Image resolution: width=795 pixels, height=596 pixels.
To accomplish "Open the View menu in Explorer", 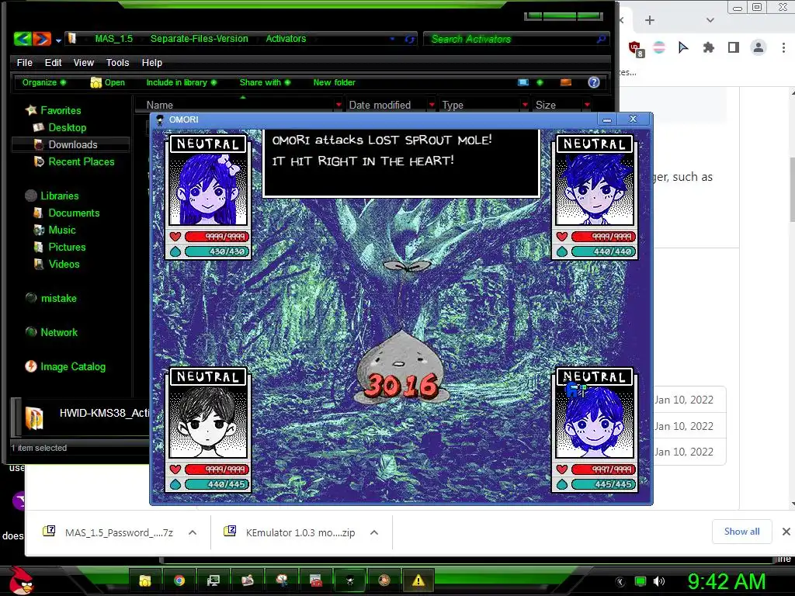I will 84,62.
